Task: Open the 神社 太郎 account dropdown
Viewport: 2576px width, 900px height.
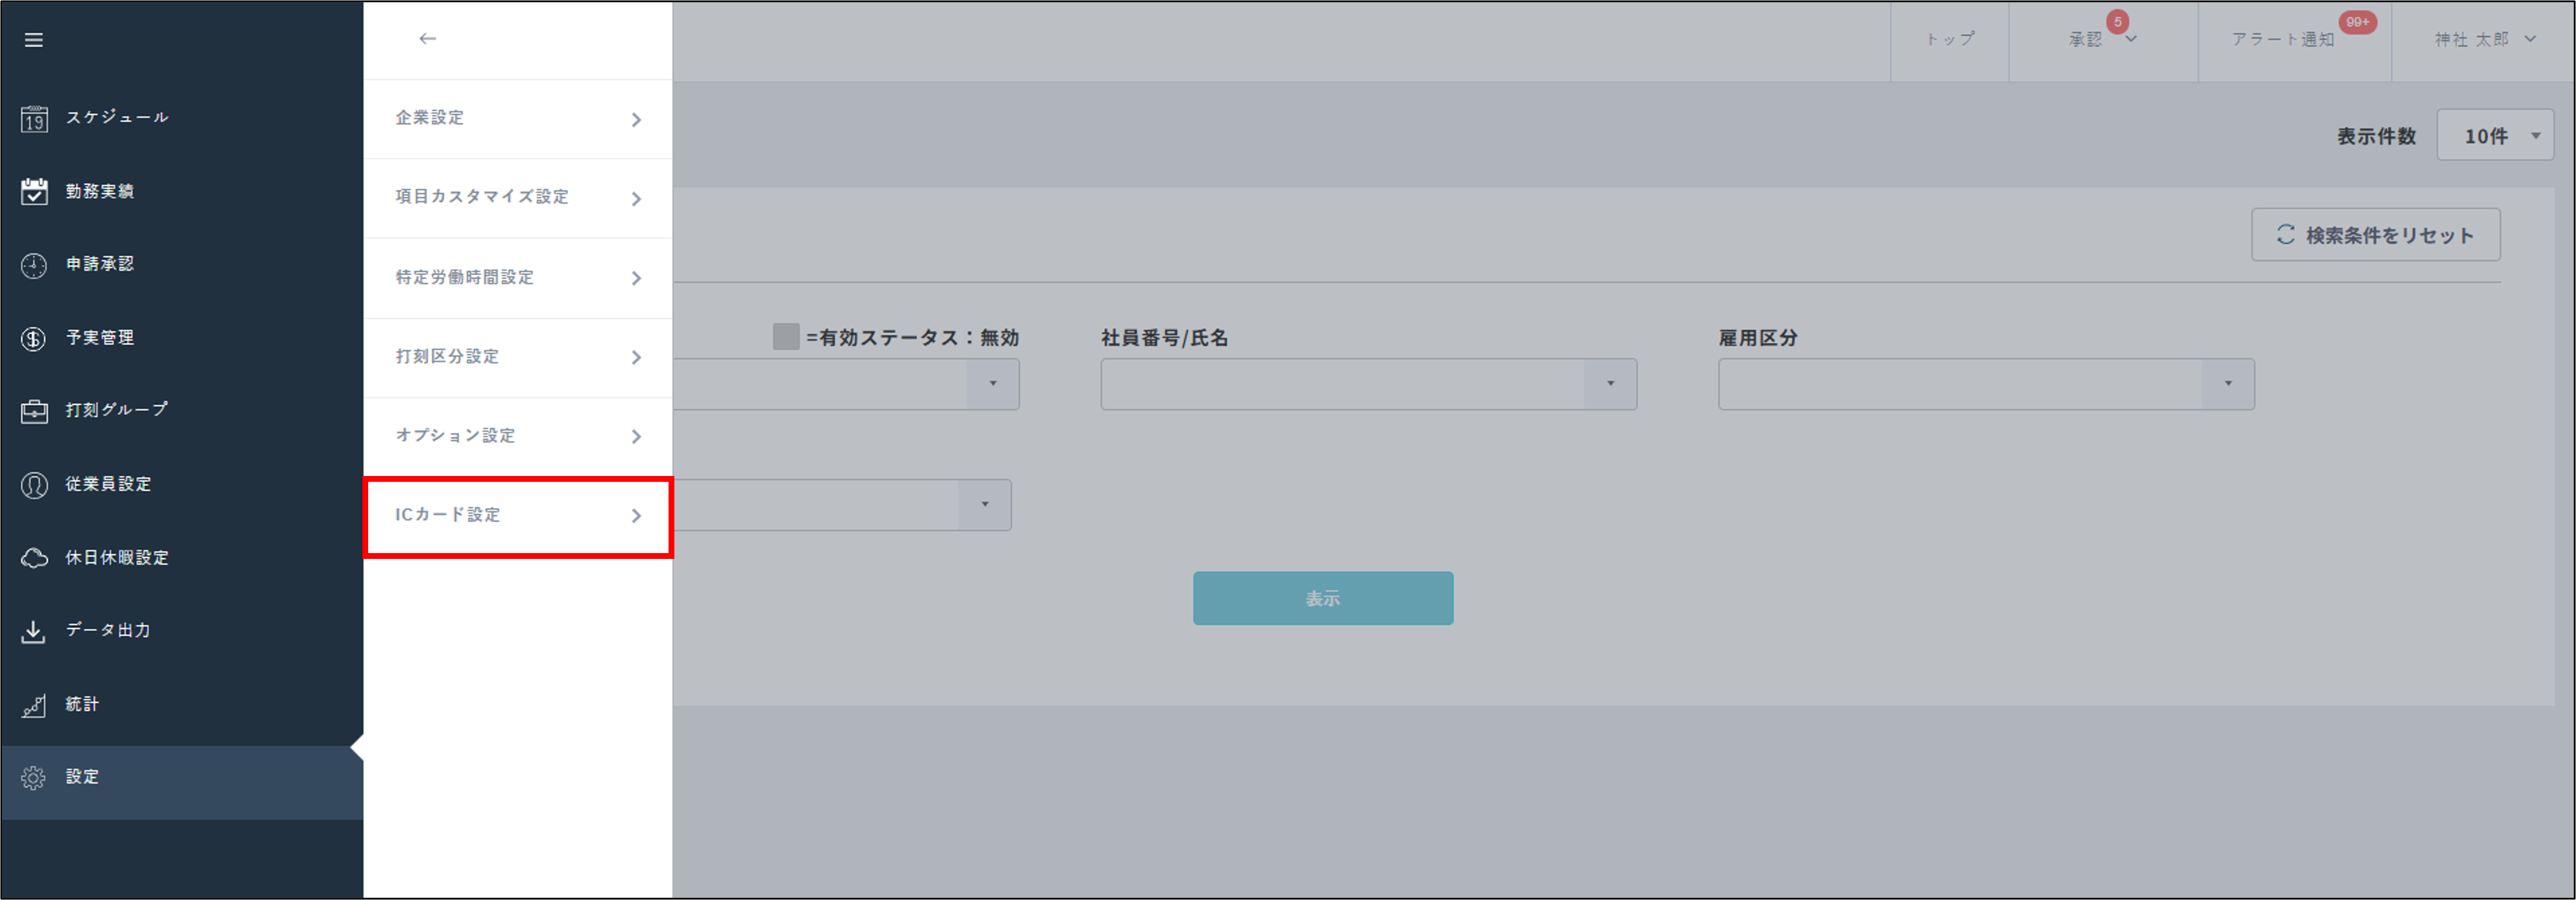Action: coord(2483,39)
